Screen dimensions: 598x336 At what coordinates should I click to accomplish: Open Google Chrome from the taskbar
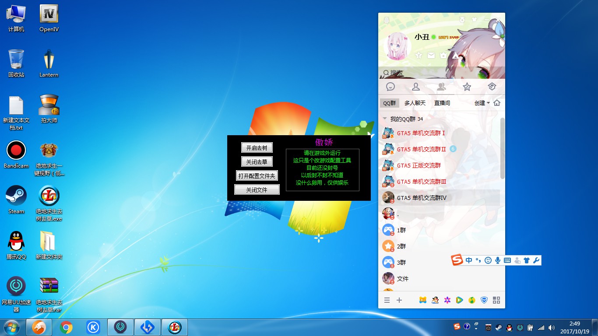pos(67,327)
